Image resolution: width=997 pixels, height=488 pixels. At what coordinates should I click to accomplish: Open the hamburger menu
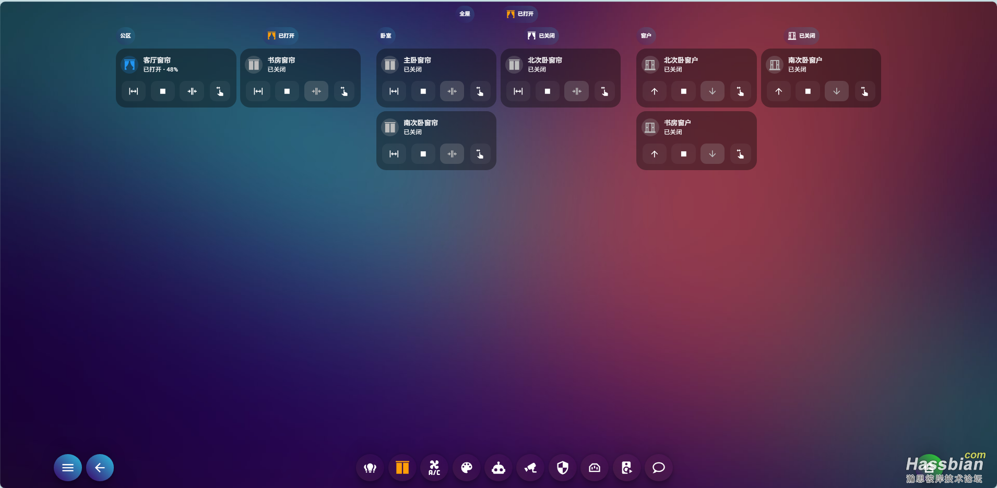(x=68, y=468)
